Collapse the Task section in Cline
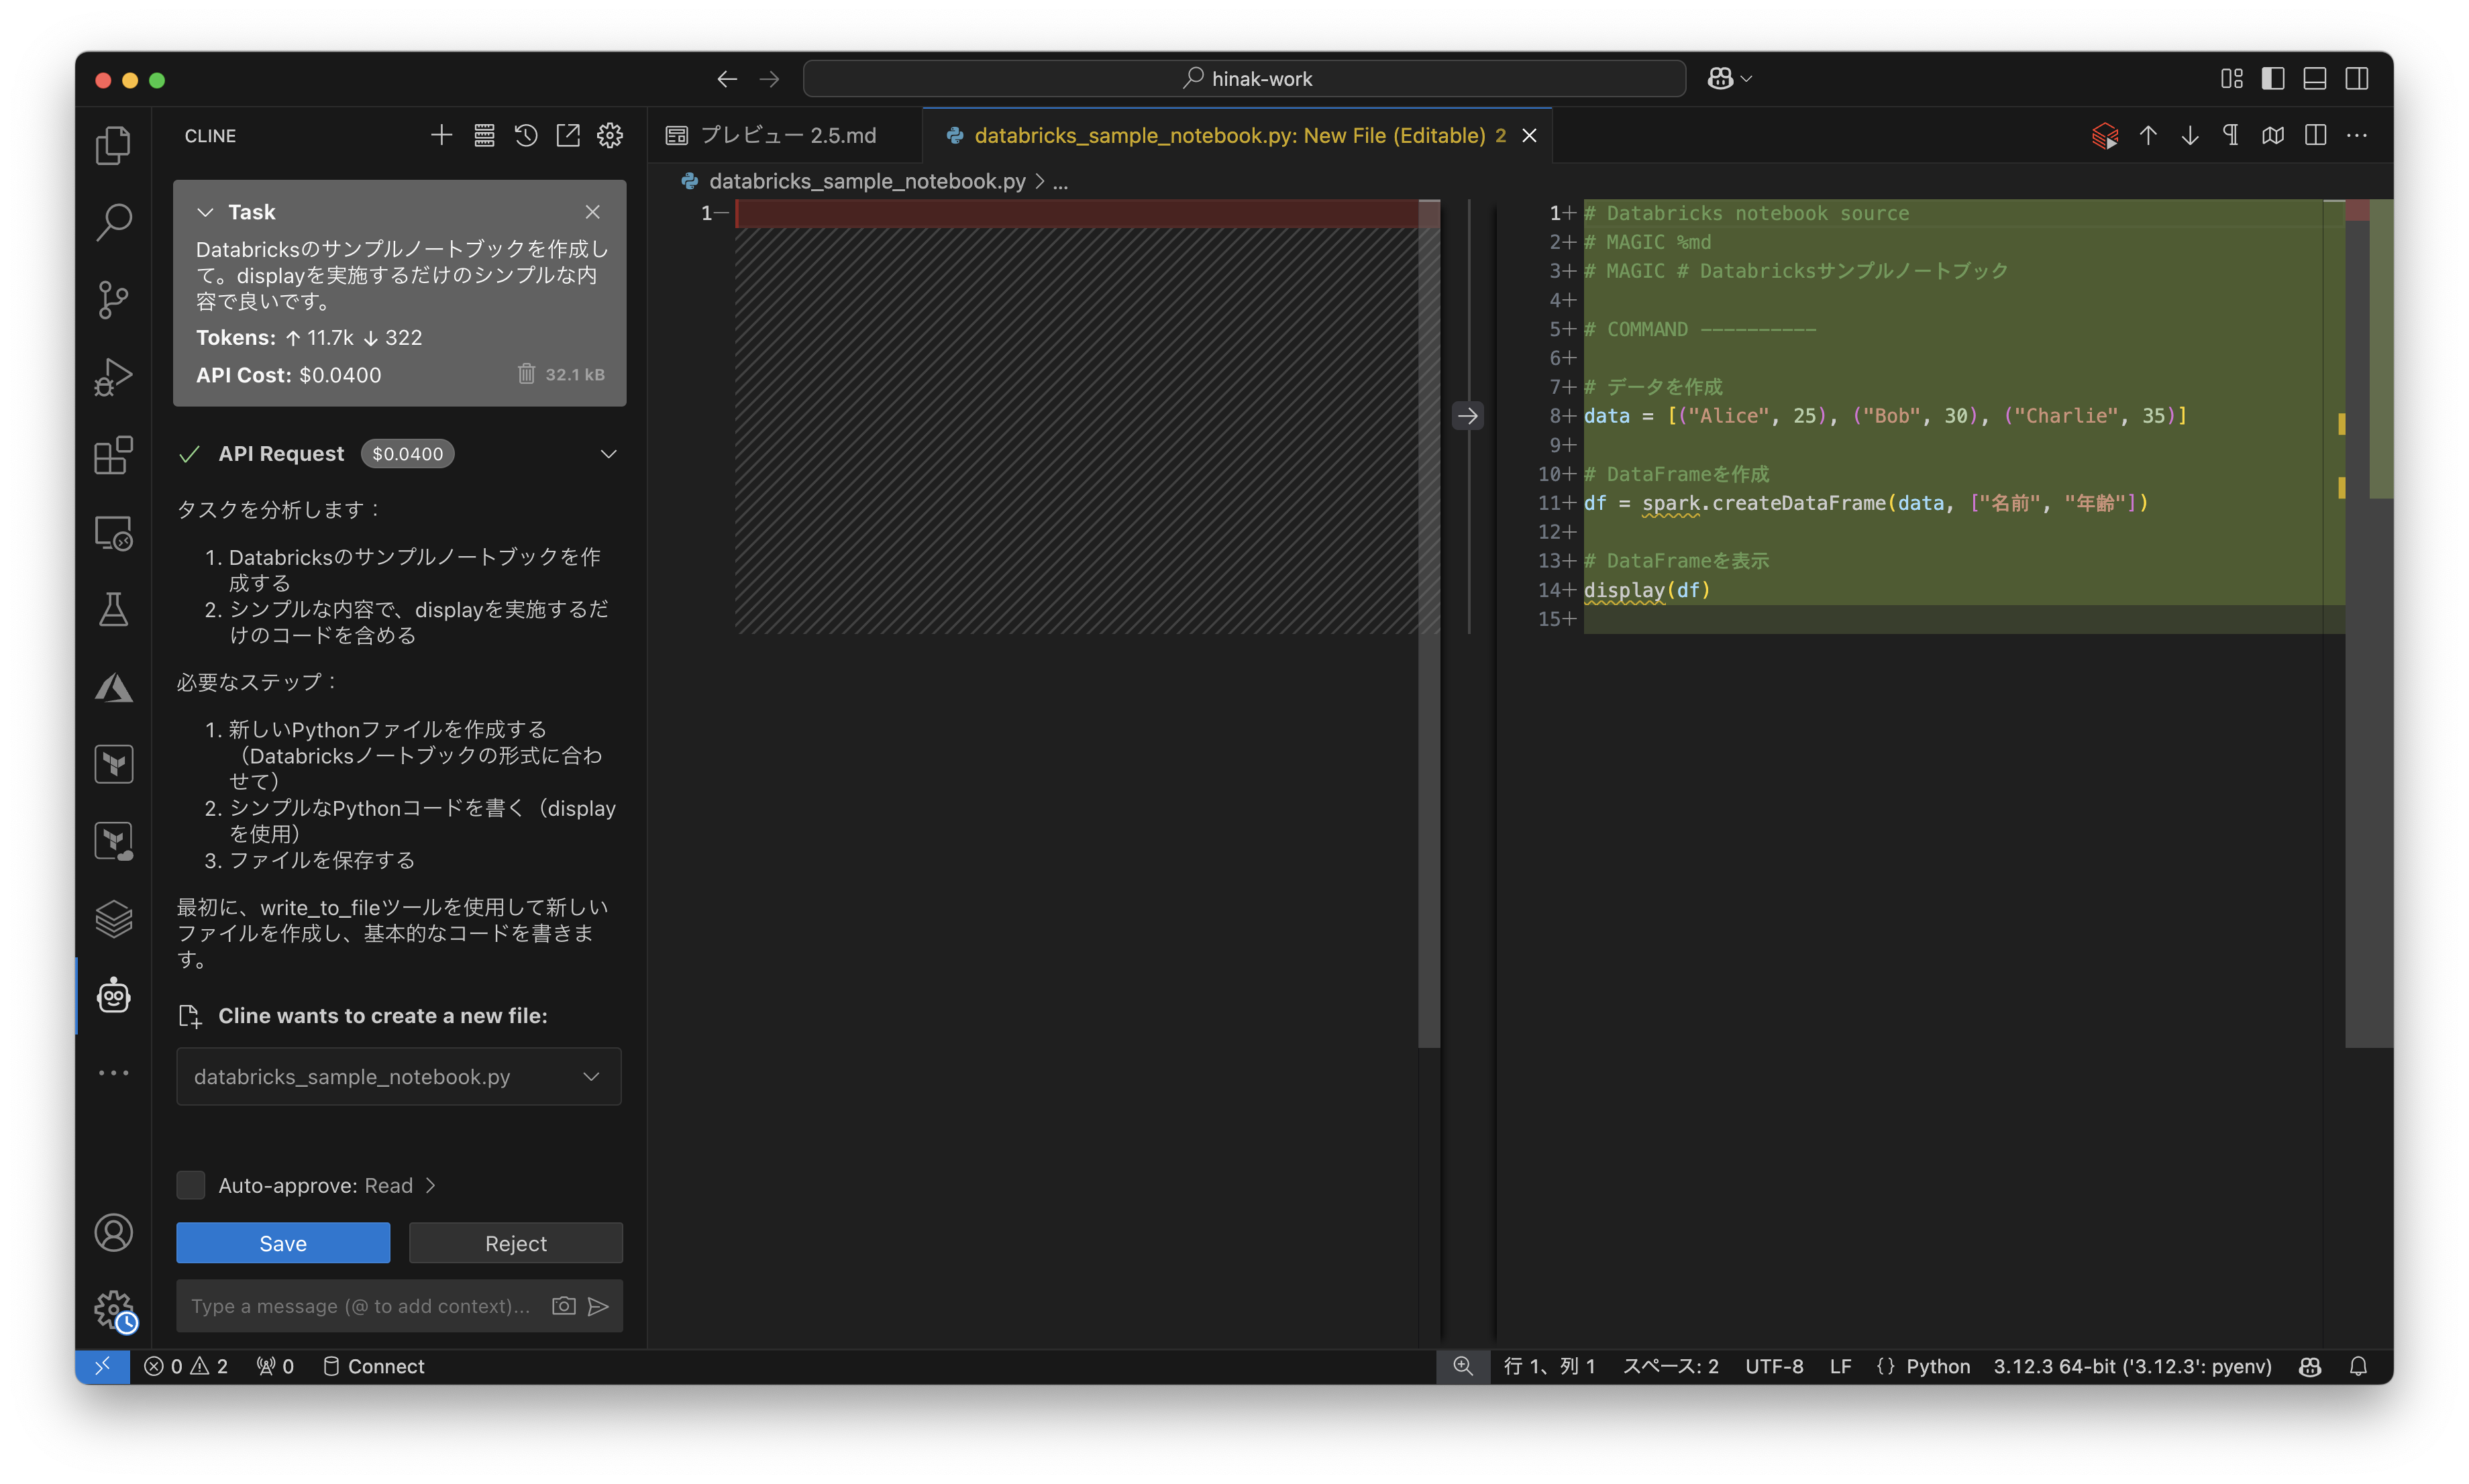This screenshot has height=1484, width=2469. click(206, 211)
